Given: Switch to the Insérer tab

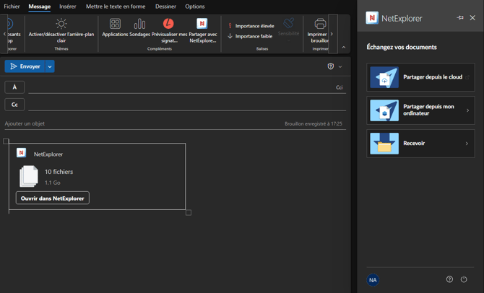Looking at the screenshot, I should 68,6.
